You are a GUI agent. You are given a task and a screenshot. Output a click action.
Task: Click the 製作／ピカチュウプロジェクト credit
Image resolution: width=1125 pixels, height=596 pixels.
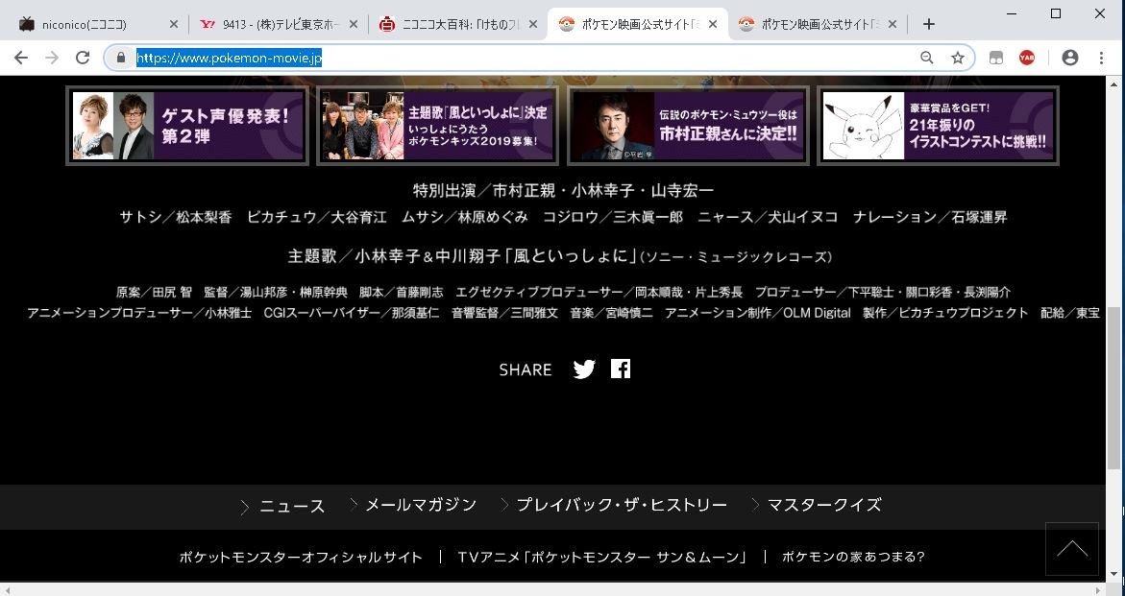(945, 313)
